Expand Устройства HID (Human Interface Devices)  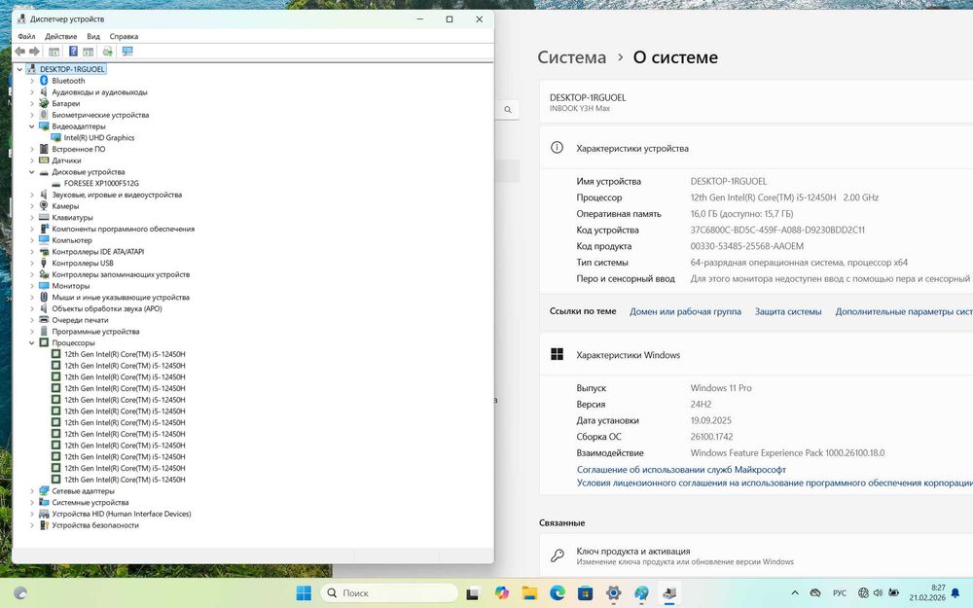[x=32, y=514]
